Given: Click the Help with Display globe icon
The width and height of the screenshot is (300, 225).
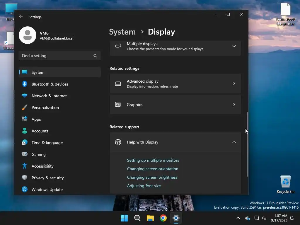Looking at the screenshot, I should [118, 142].
